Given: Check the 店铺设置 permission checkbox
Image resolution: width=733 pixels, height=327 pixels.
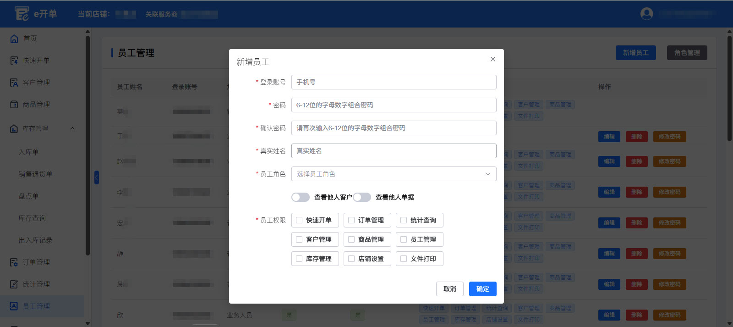Looking at the screenshot, I should (x=351, y=259).
